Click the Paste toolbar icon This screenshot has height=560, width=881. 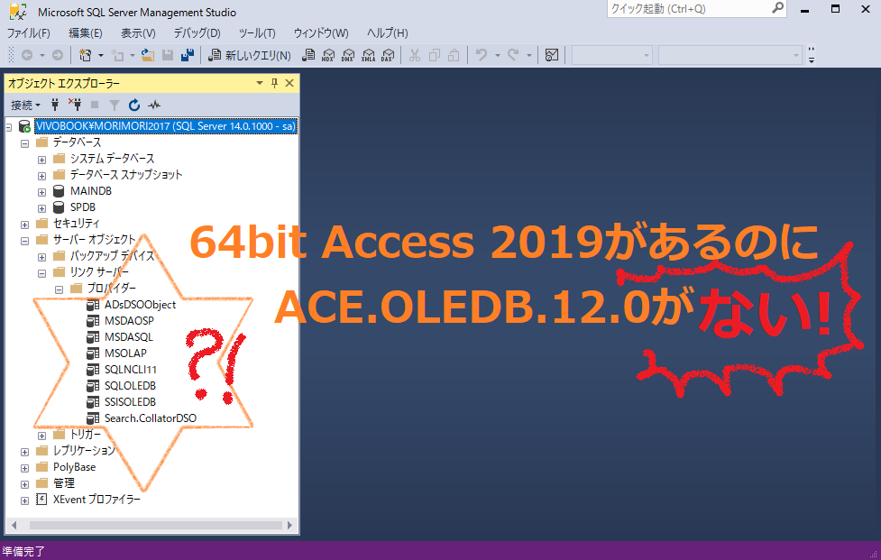pyautogui.click(x=454, y=55)
